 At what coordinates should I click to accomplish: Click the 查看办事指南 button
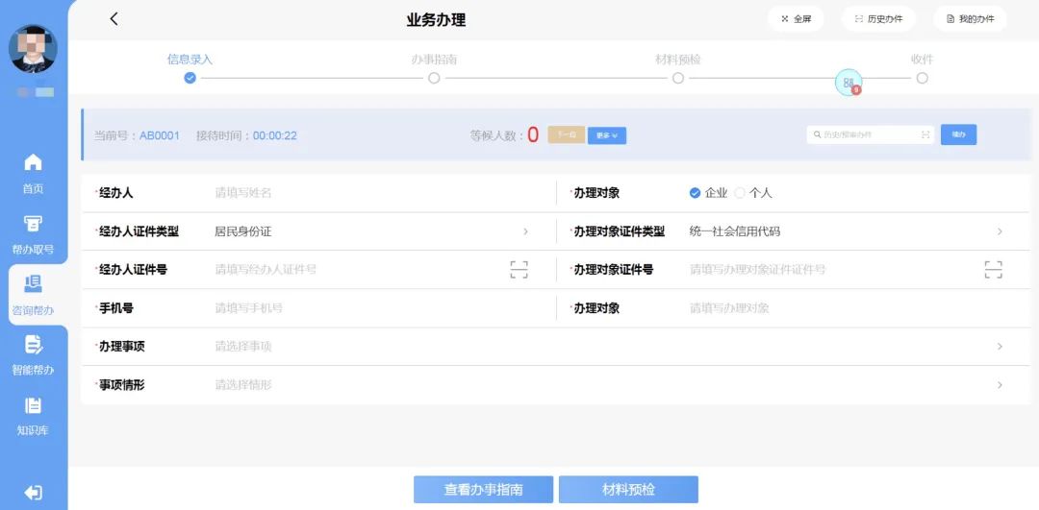pyautogui.click(x=483, y=490)
